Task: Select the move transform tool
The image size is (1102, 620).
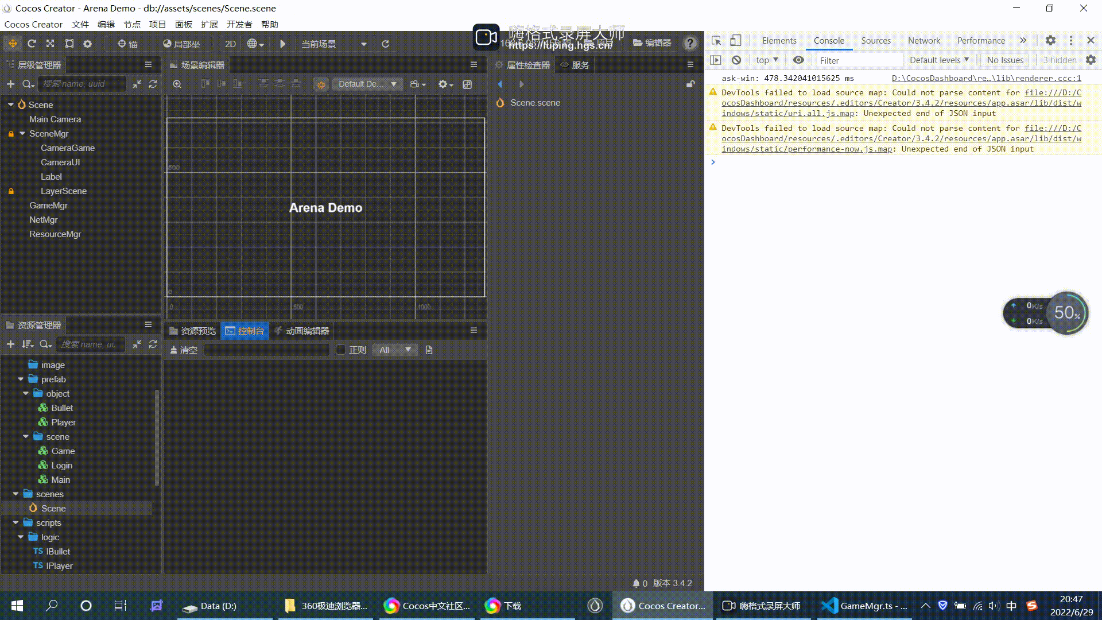Action: pyautogui.click(x=13, y=44)
